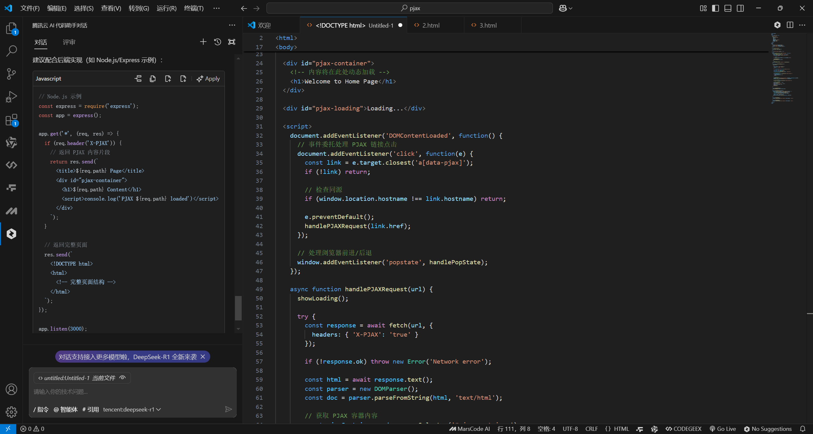This screenshot has width=813, height=434.
Task: Open 终端(T) menu
Action: [194, 8]
